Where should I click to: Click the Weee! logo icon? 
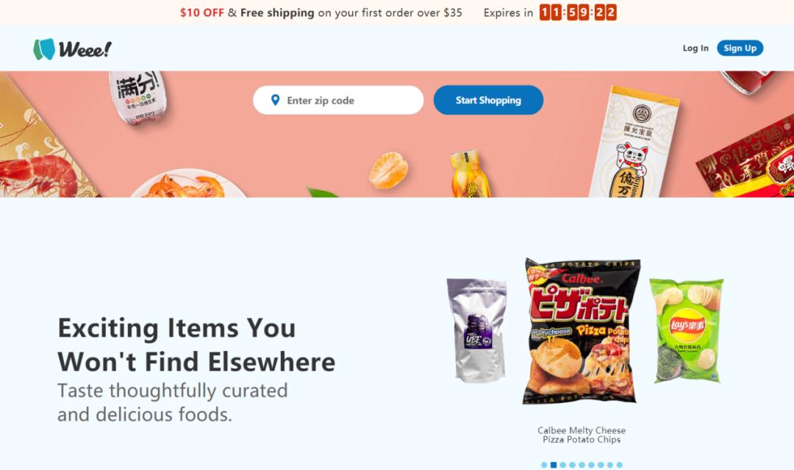(x=44, y=49)
